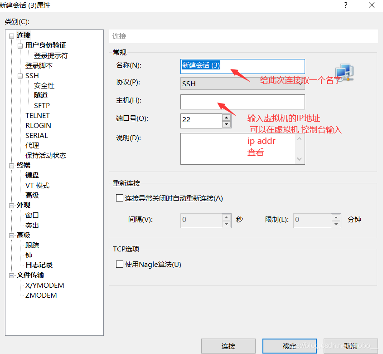
Task: Collapse the 终端 tree node
Action: click(x=11, y=166)
